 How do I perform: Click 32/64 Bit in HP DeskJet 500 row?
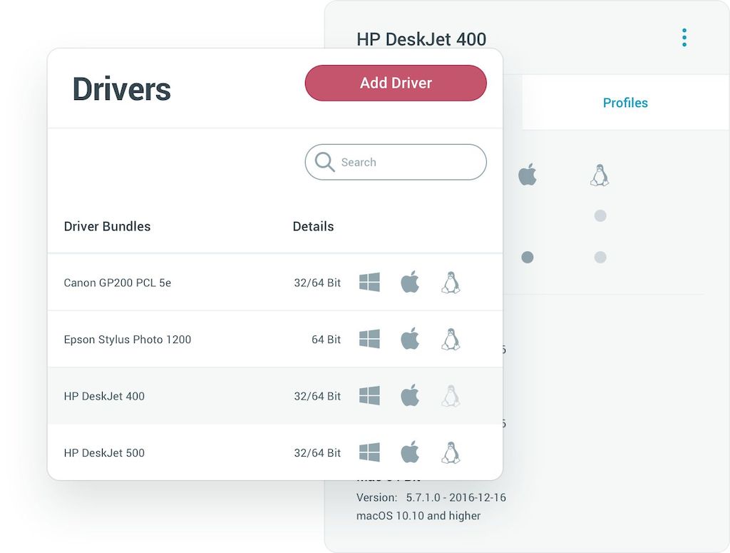click(x=317, y=453)
